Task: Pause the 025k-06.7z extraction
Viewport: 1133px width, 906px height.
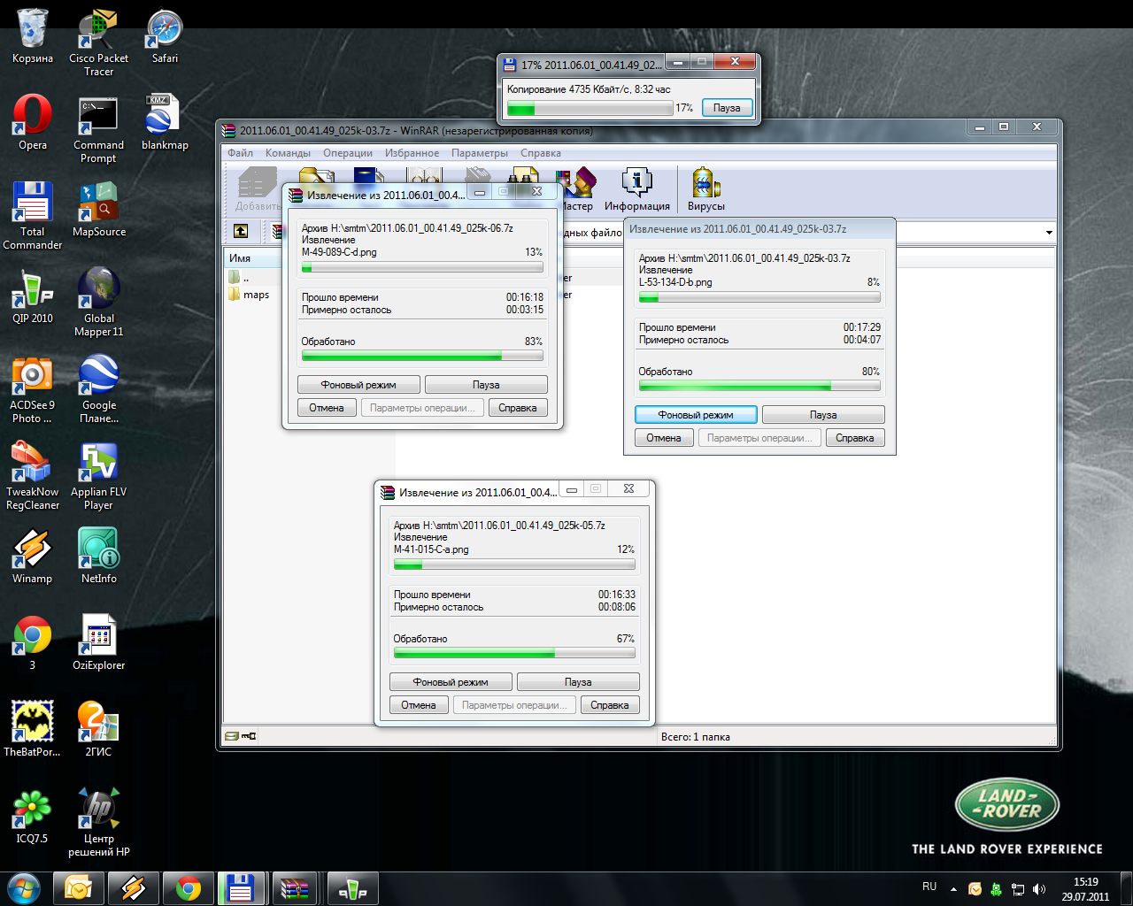Action: [486, 385]
